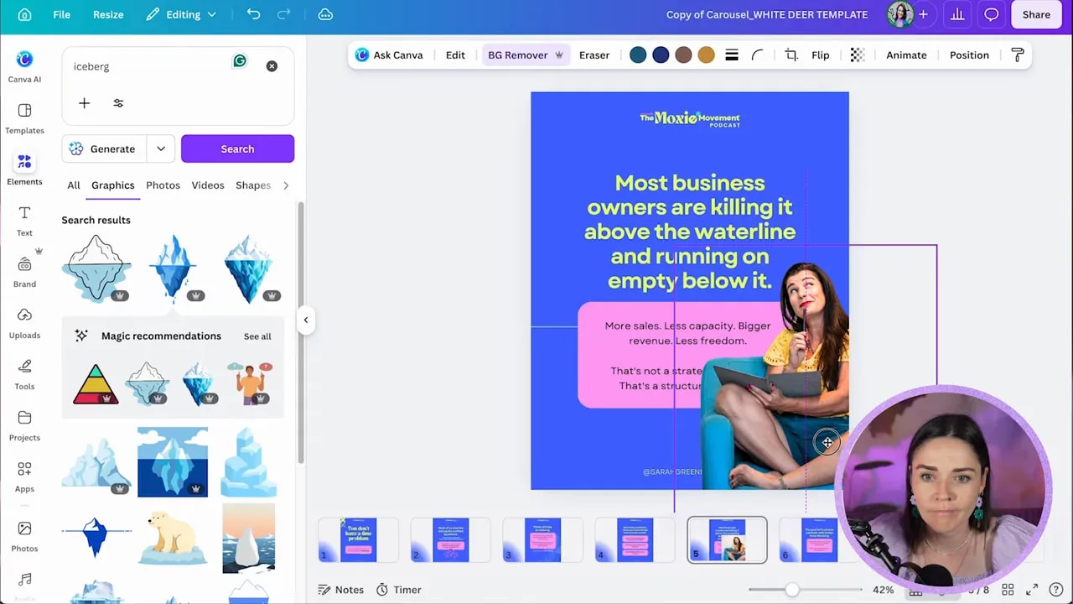Open Elements panel in sidebar
This screenshot has width=1073, height=604.
pyautogui.click(x=24, y=169)
